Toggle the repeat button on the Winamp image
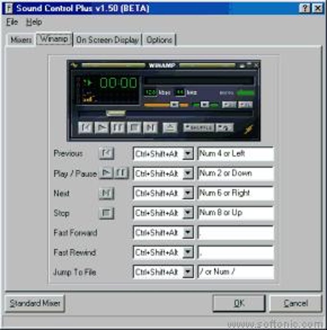This screenshot has height=330, width=327. (x=225, y=128)
